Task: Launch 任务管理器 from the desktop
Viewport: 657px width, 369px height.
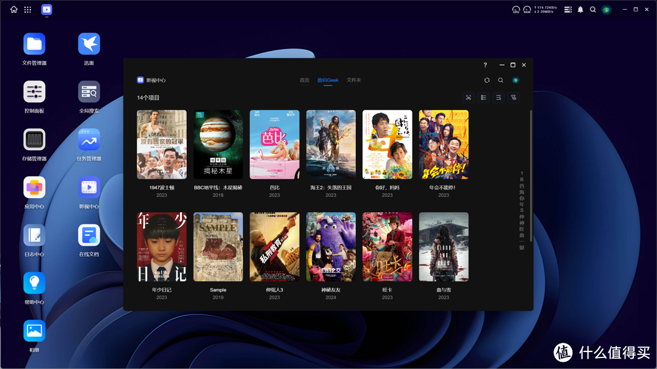Action: click(x=89, y=139)
